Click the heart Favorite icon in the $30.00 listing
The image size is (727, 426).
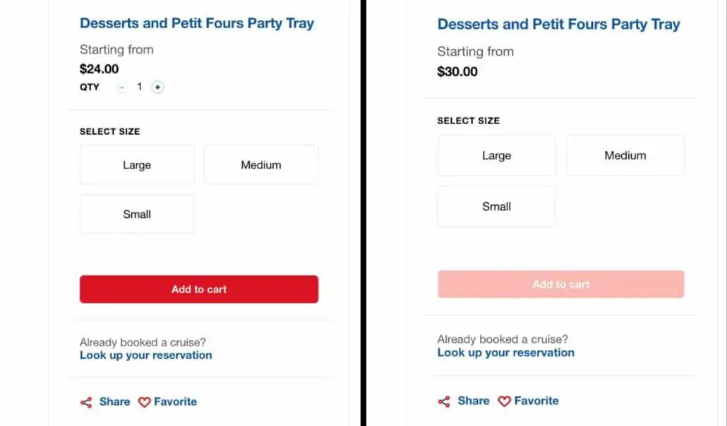(504, 401)
